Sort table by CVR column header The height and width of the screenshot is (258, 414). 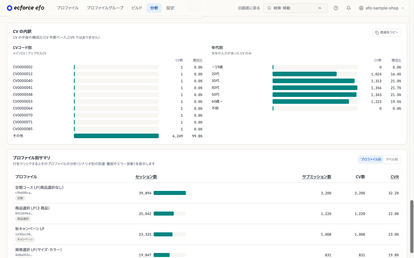pyautogui.click(x=394, y=177)
